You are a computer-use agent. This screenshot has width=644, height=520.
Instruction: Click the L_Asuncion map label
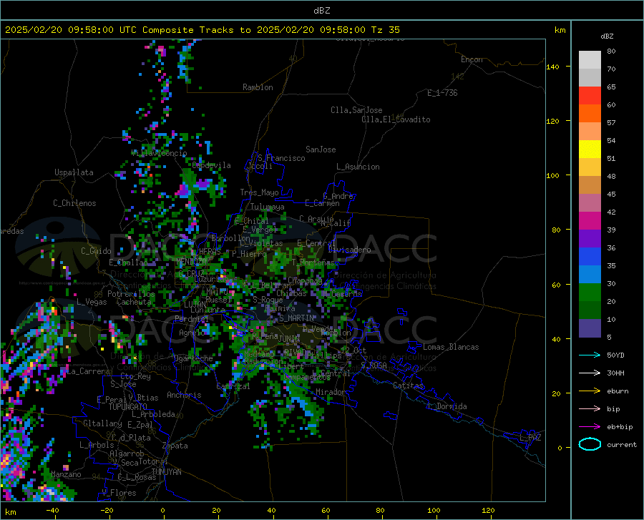358,167
